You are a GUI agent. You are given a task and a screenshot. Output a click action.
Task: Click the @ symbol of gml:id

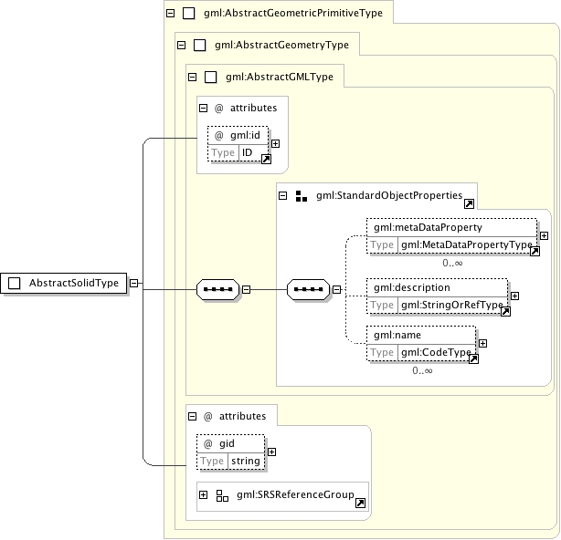(218, 136)
